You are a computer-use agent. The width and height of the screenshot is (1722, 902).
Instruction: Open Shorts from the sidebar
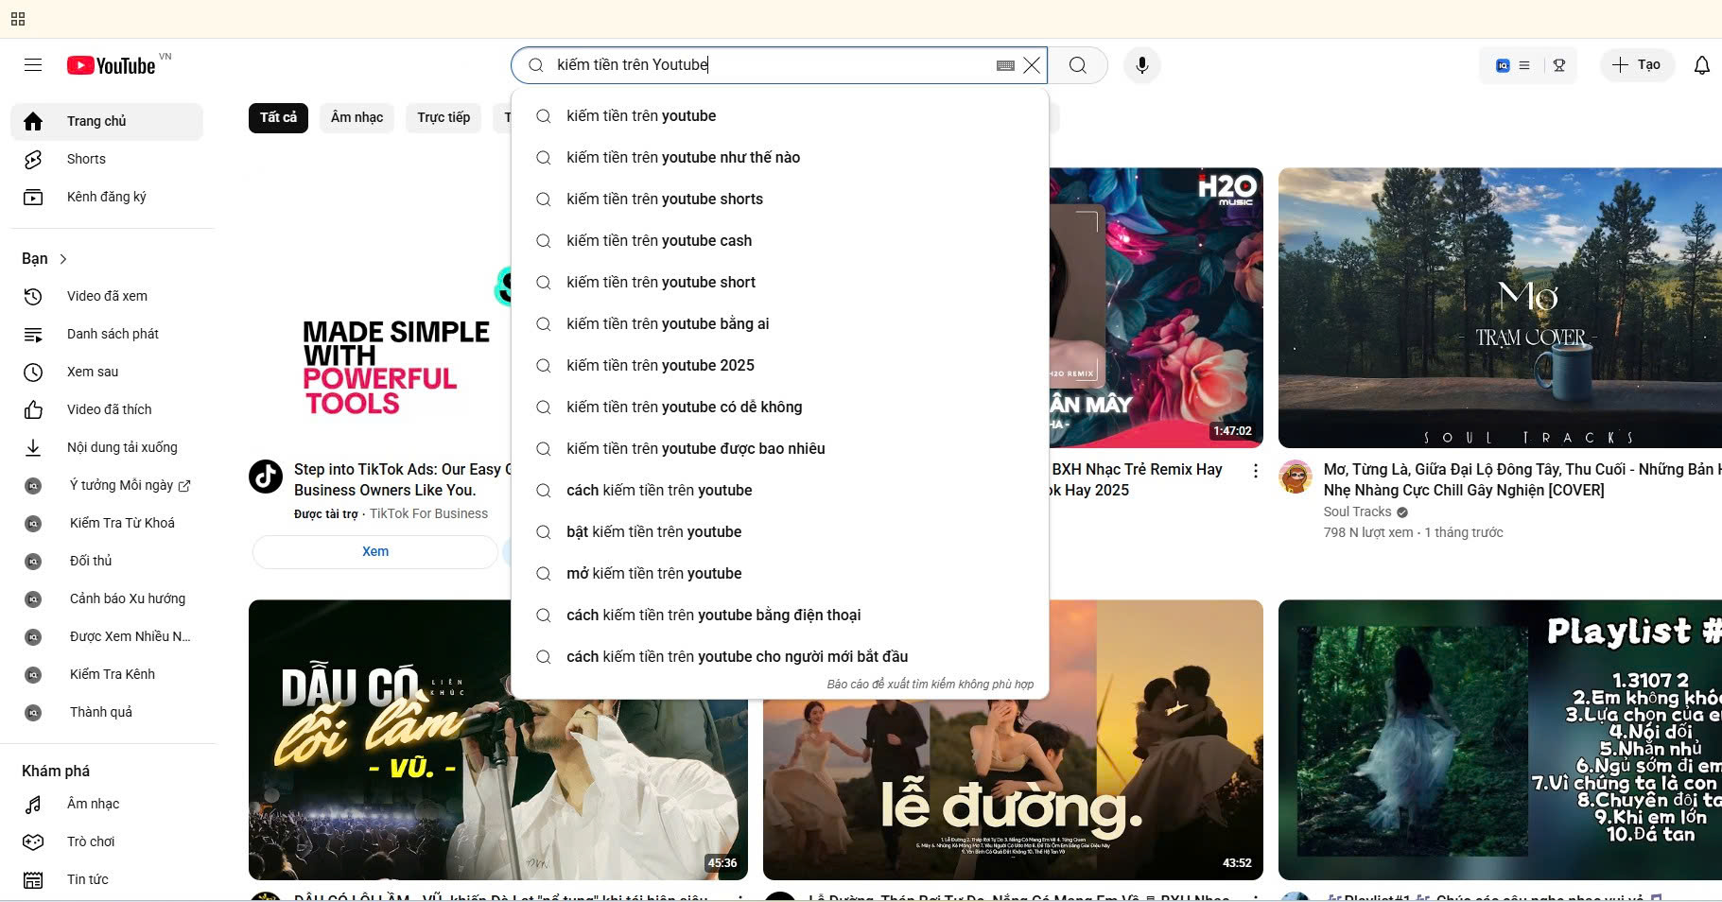click(x=107, y=159)
